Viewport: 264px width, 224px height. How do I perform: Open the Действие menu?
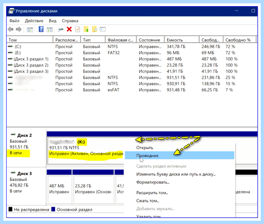(x=34, y=21)
